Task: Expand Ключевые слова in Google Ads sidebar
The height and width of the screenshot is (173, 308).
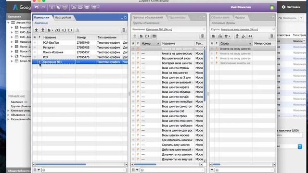Action: 9,111
